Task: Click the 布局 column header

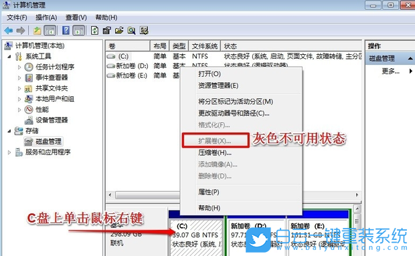Action: (x=160, y=46)
